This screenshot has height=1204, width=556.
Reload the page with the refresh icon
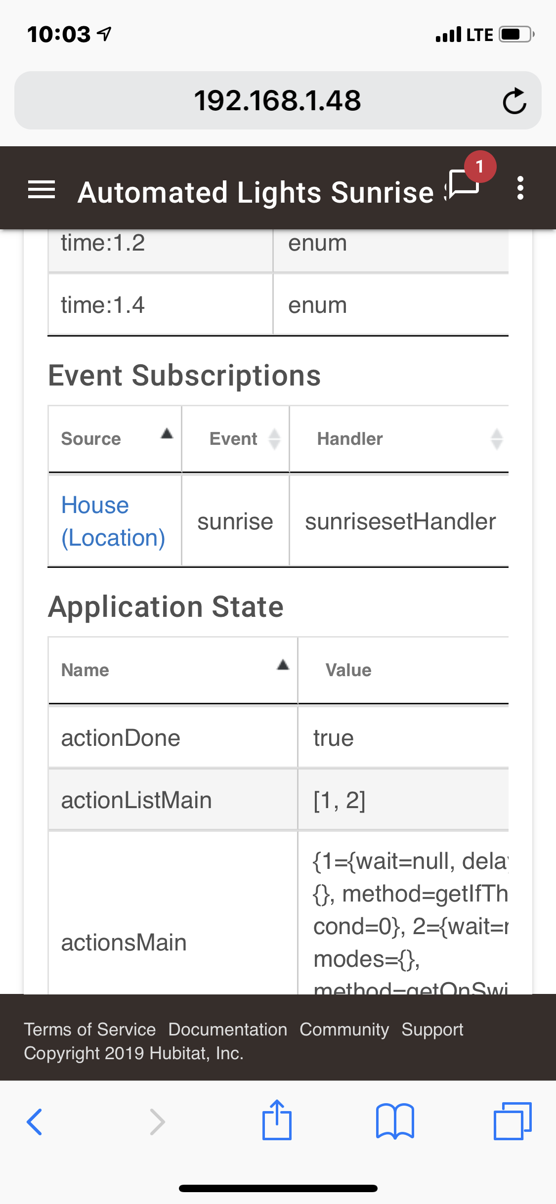(x=514, y=101)
